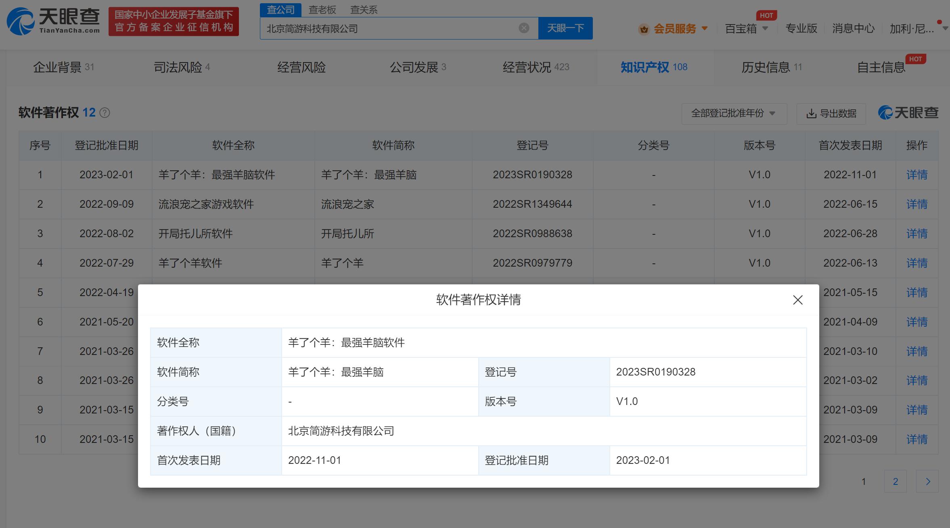Clear the search box with X icon
This screenshot has height=528, width=950.
tap(523, 28)
